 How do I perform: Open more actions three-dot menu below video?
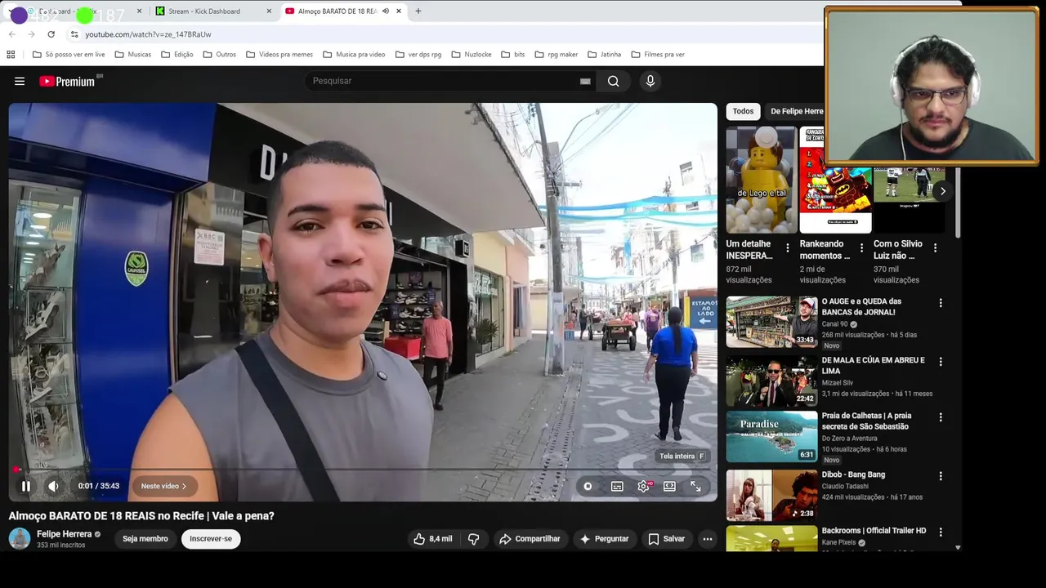(708, 539)
